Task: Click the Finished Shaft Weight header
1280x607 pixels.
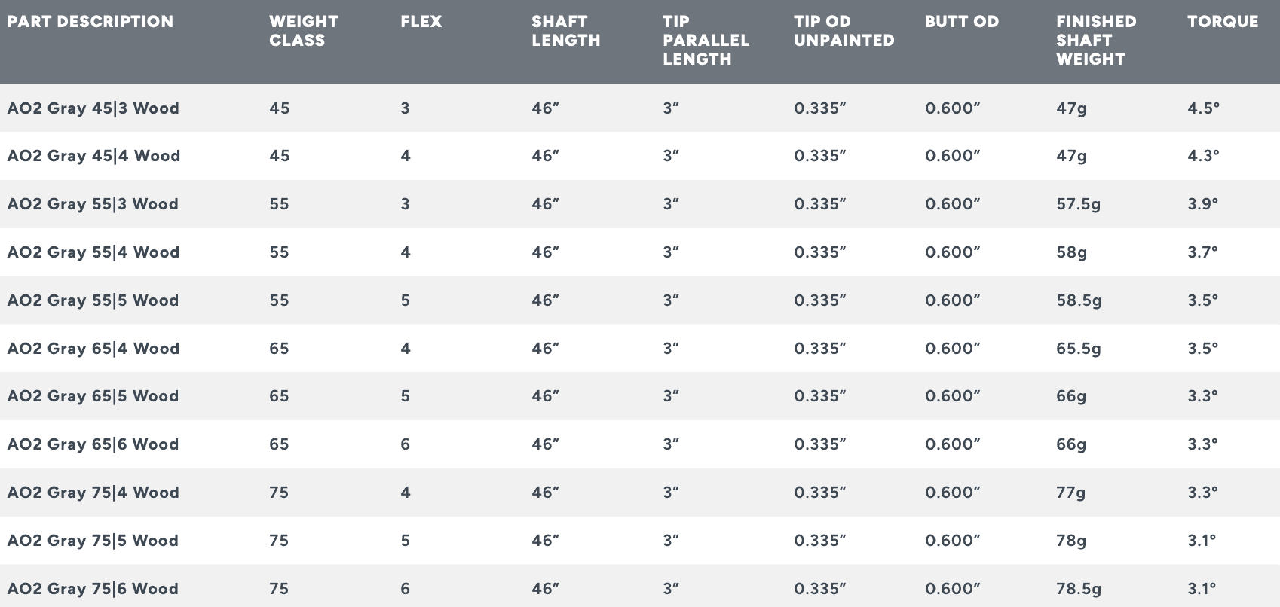Action: [x=1095, y=40]
